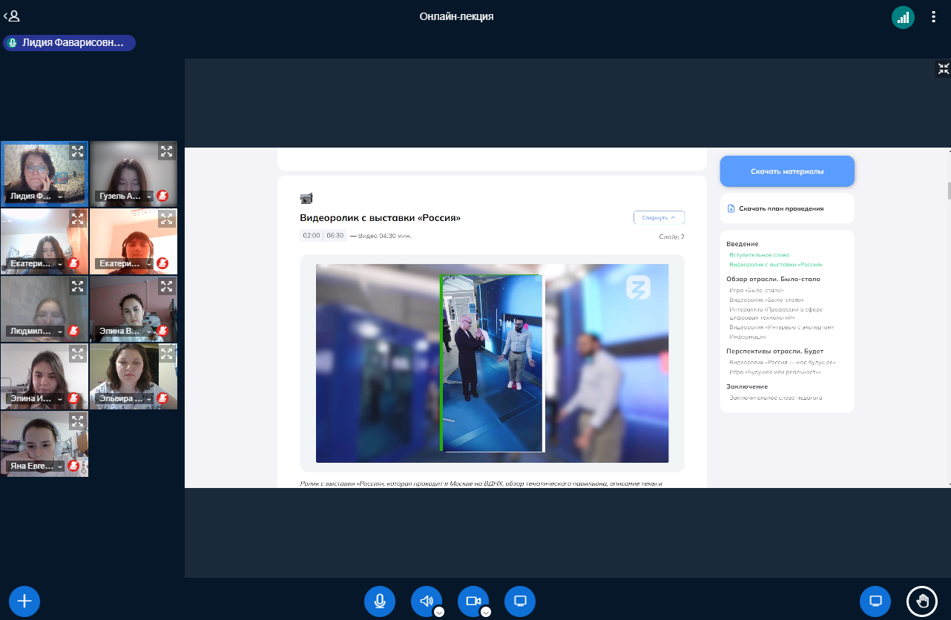951x620 pixels.
Task: Open the three-dot more options menu
Action: pos(933,17)
